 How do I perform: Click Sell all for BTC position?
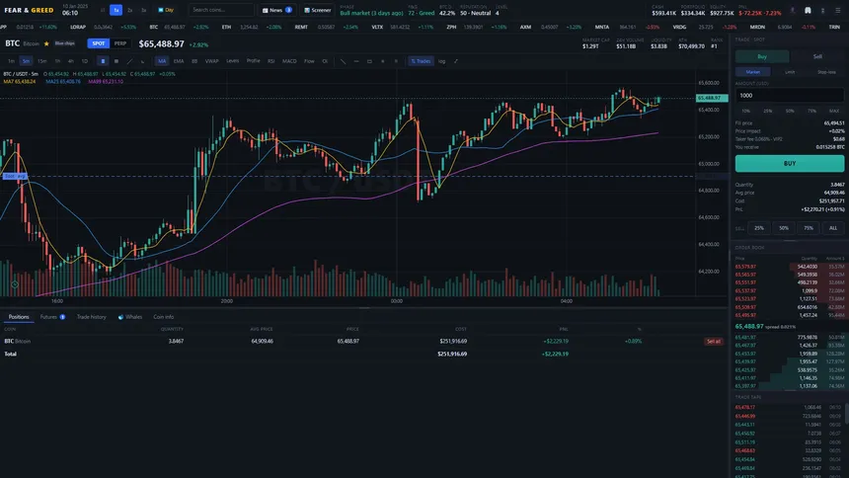coord(714,342)
